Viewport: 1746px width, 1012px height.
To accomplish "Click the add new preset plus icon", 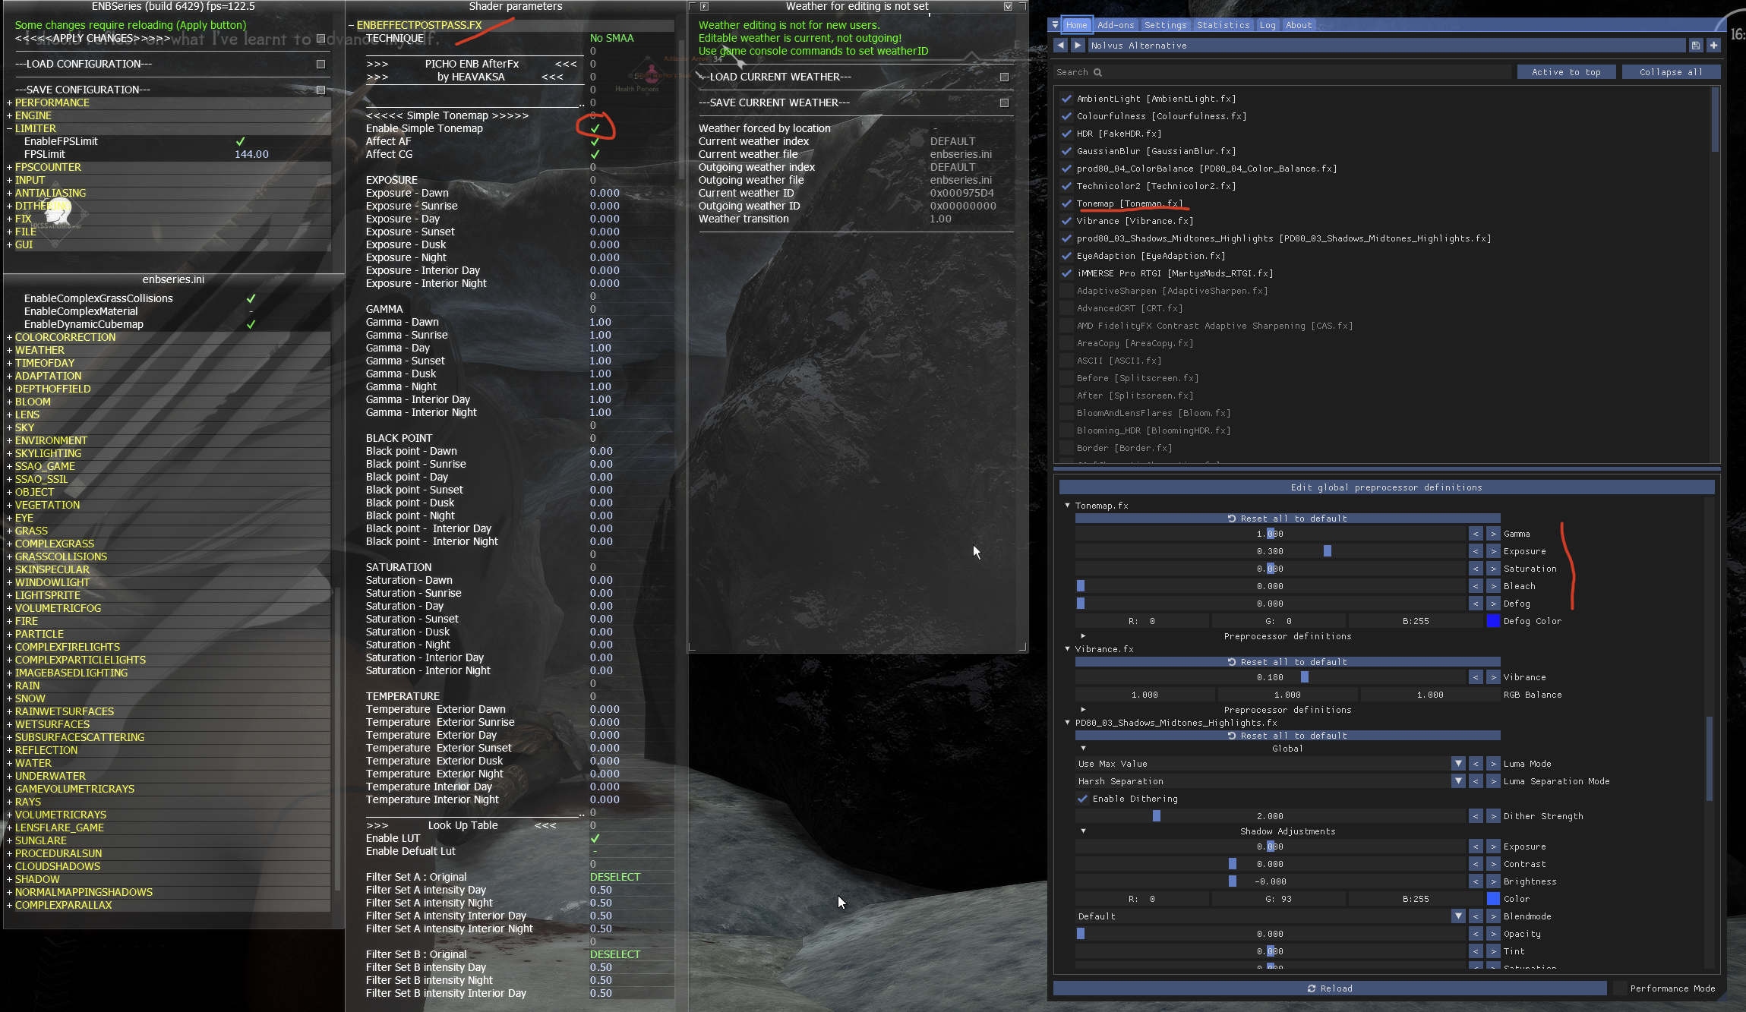I will [1713, 46].
